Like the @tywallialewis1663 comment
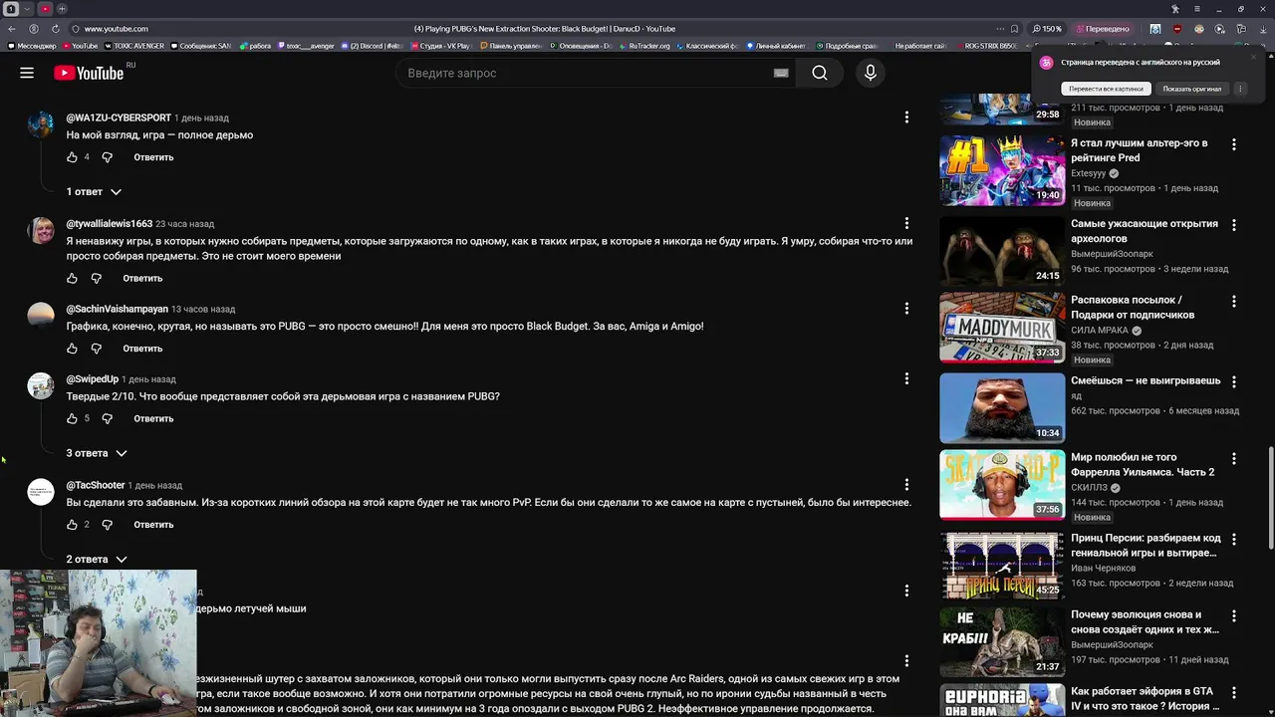 click(72, 279)
